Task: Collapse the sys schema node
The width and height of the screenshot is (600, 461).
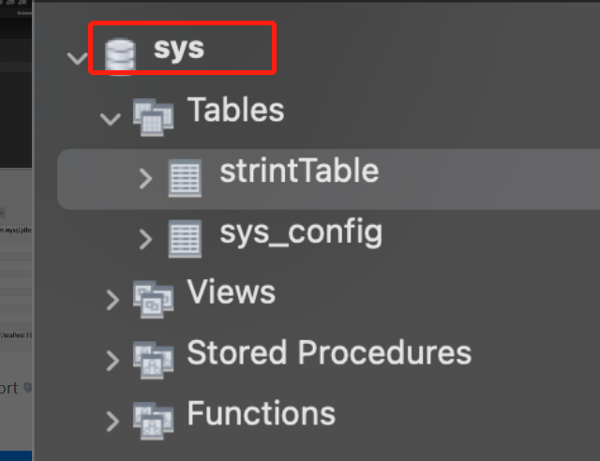Action: 77,58
